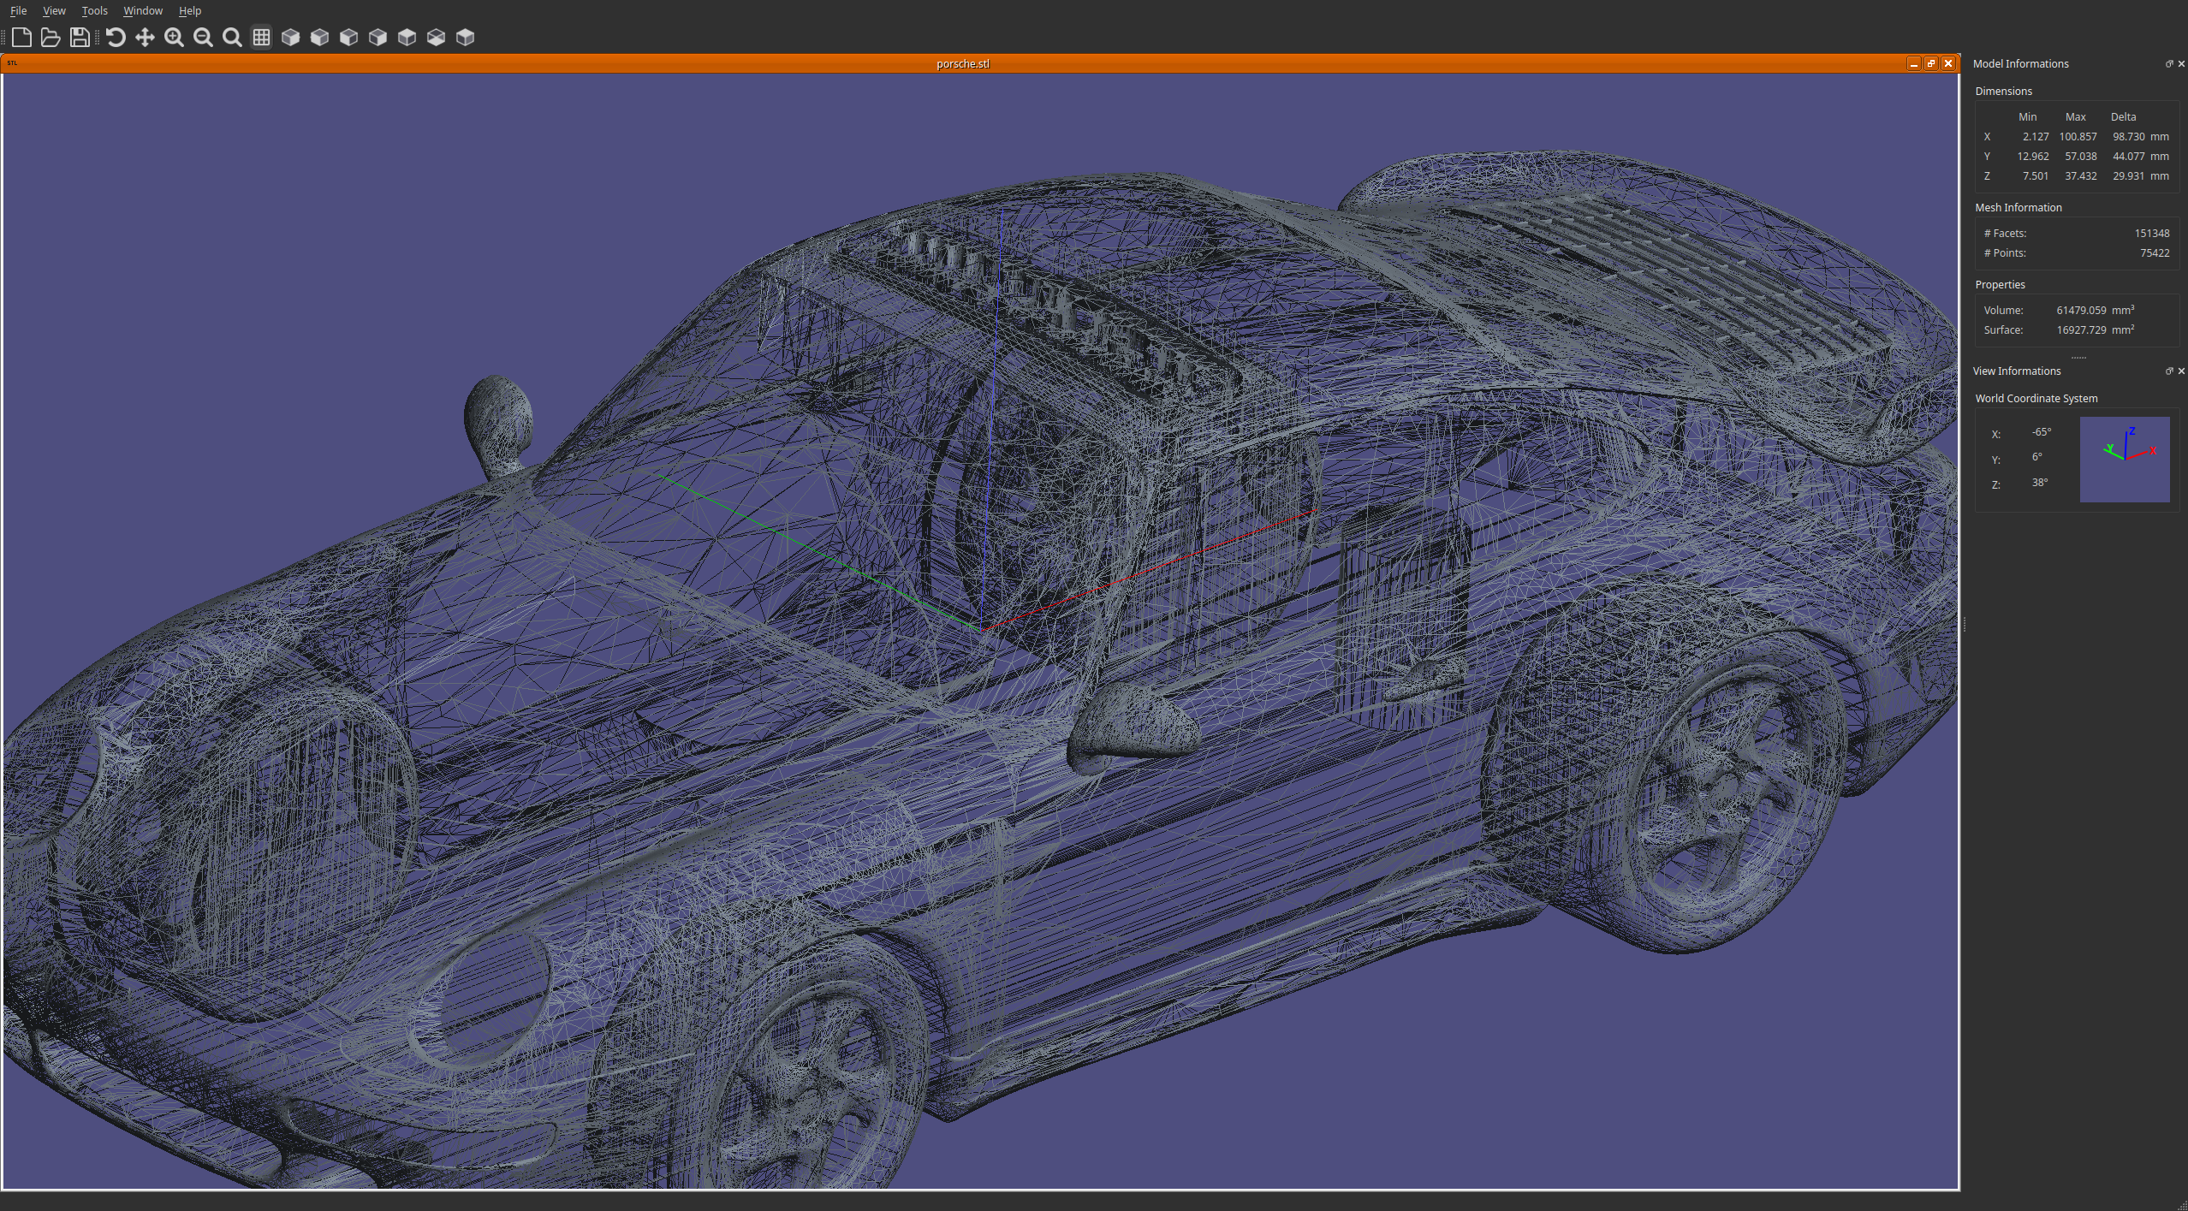Open an STL file
2188x1211 pixels.
click(51, 38)
